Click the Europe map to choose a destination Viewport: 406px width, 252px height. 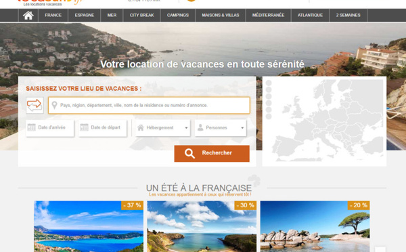pos(328,121)
